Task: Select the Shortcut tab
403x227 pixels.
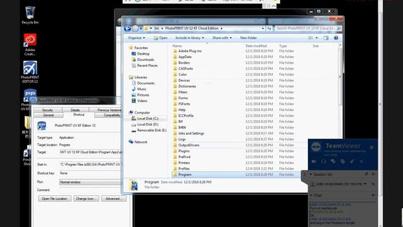Action: tap(79, 115)
